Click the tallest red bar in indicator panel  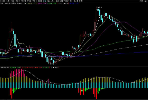96,93
